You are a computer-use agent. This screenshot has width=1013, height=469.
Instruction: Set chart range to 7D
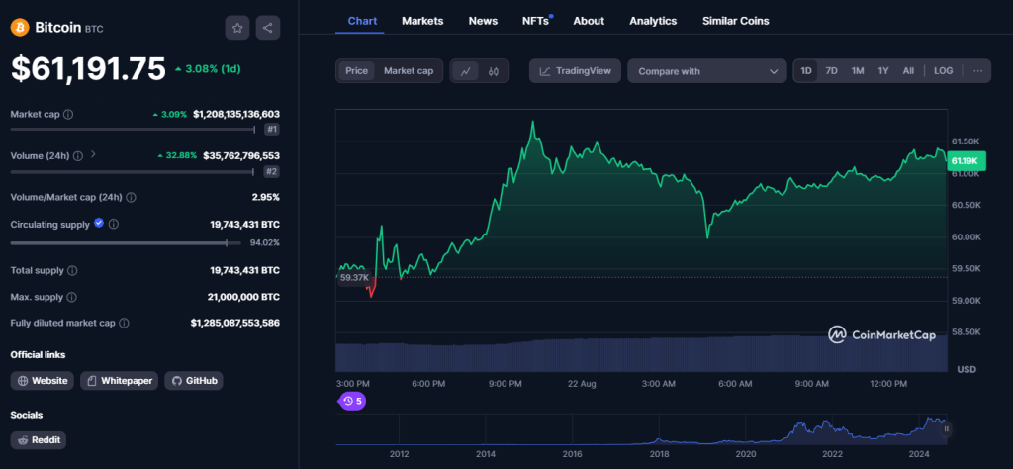point(831,71)
